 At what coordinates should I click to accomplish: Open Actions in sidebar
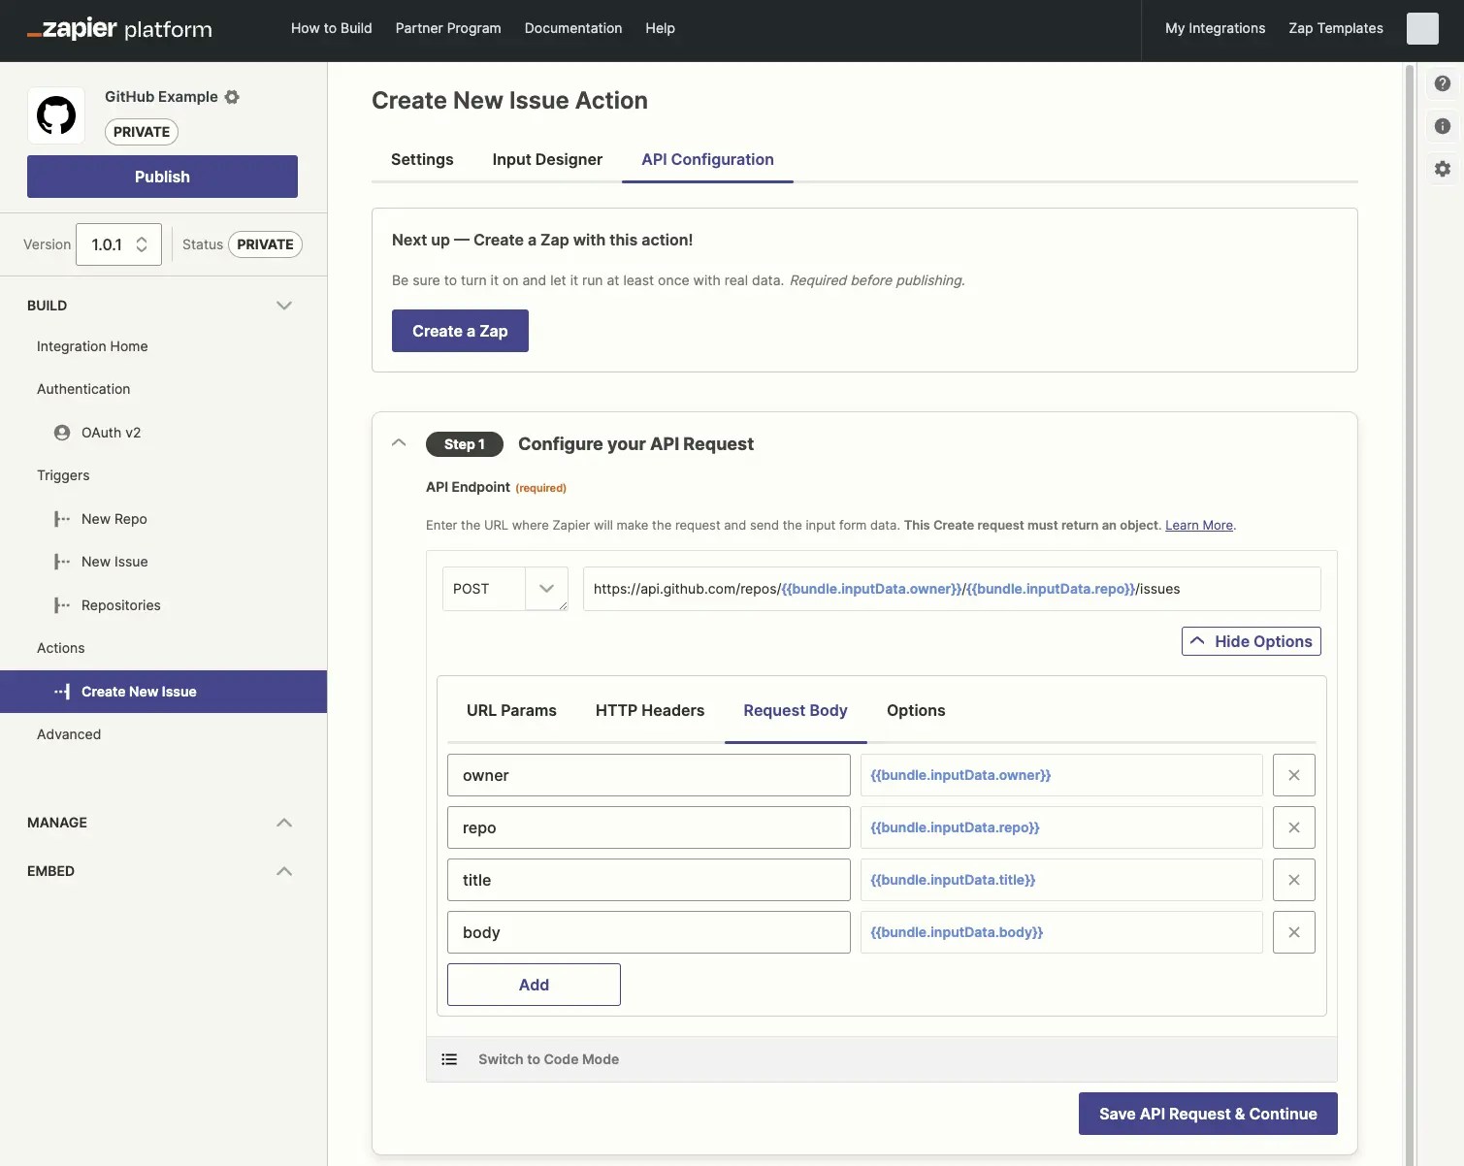tap(60, 648)
